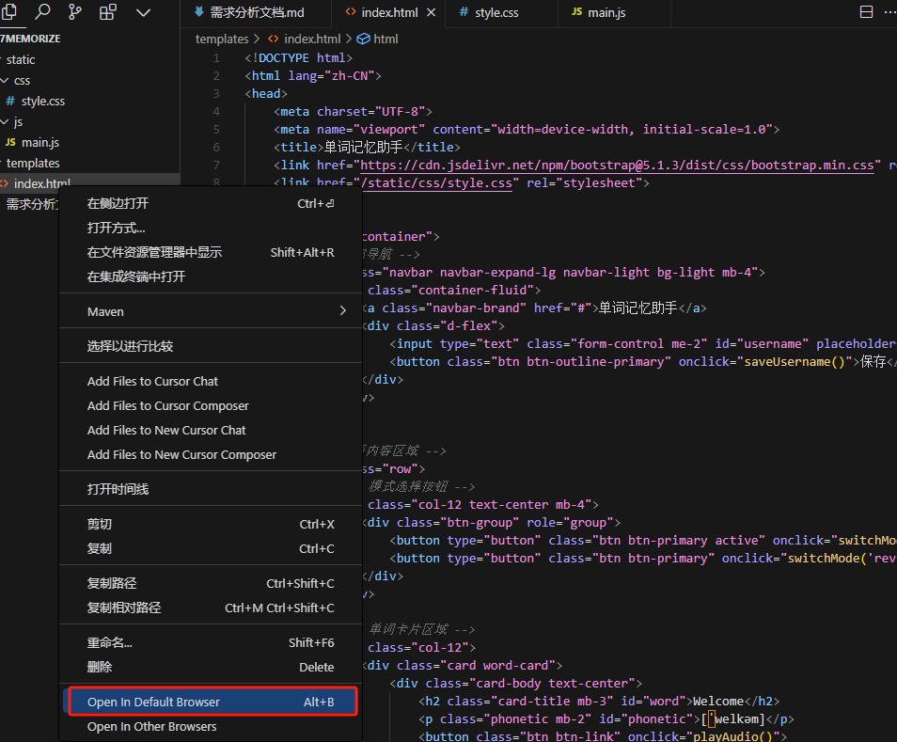The width and height of the screenshot is (897, 742).
Task: Select 在集成终端中打开 menu entry
Action: pyautogui.click(x=211, y=276)
